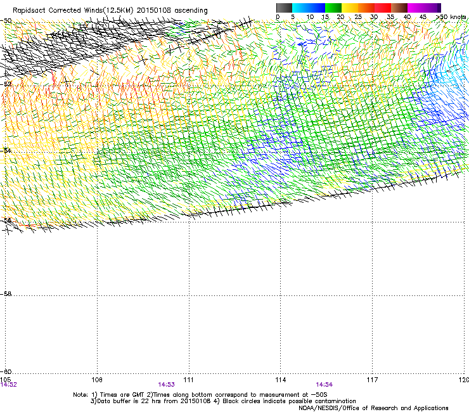This screenshot has height=412, width=469.
Task: Click the cyan 5-10 knots legend segment
Action: [300, 8]
